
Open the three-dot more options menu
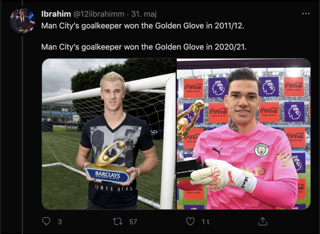pos(306,14)
